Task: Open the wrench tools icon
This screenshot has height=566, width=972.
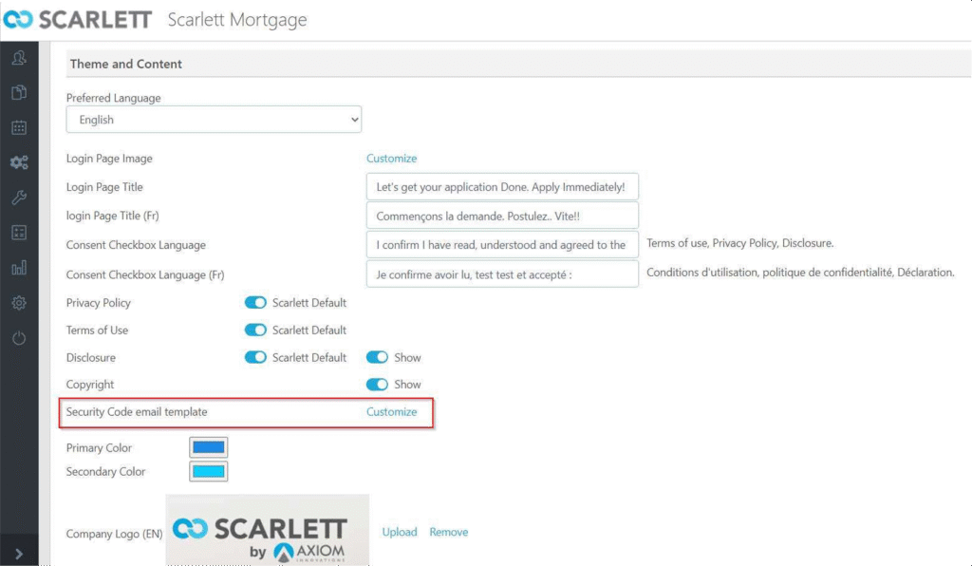Action: coord(19,198)
